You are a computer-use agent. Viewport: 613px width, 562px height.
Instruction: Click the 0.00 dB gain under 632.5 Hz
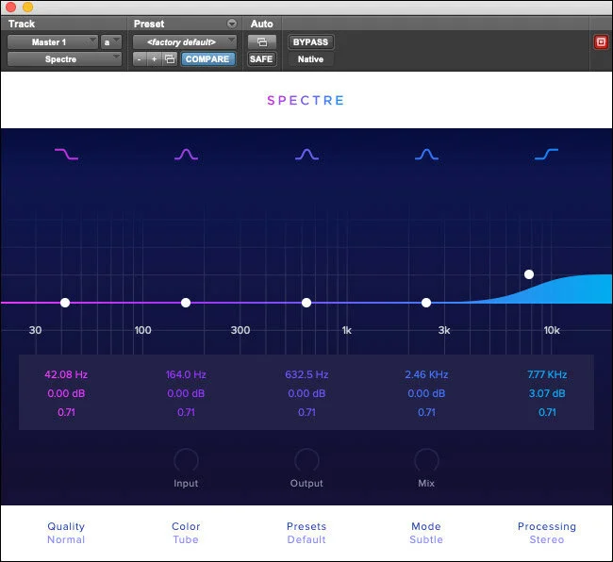(306, 393)
